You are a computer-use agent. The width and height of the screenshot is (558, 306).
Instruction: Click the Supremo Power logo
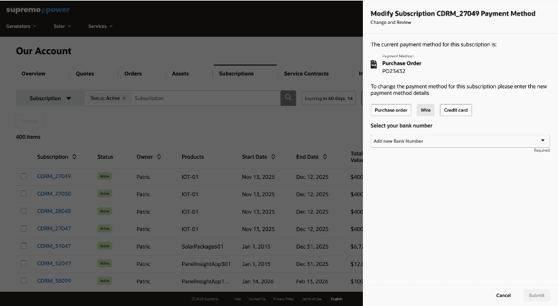click(38, 10)
